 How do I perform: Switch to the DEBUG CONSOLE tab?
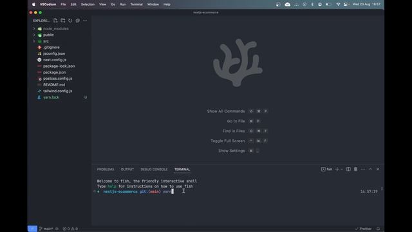tap(154, 169)
